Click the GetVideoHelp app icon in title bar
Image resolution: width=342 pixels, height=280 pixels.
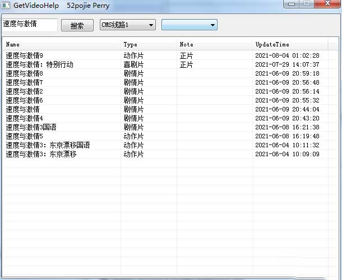tap(6, 5)
